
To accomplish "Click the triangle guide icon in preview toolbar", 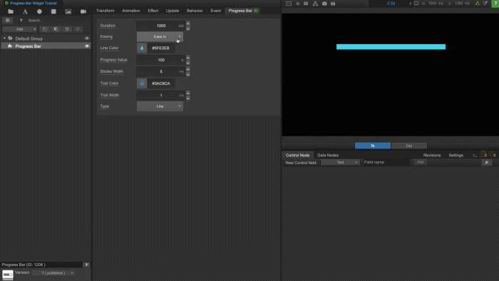I will click(x=315, y=4).
